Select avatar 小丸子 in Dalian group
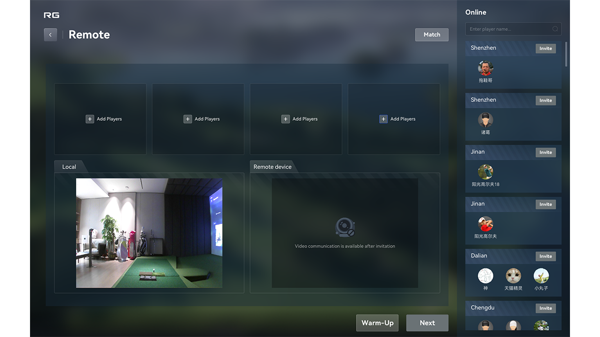Screen dimensions: 600x337 pos(541,276)
